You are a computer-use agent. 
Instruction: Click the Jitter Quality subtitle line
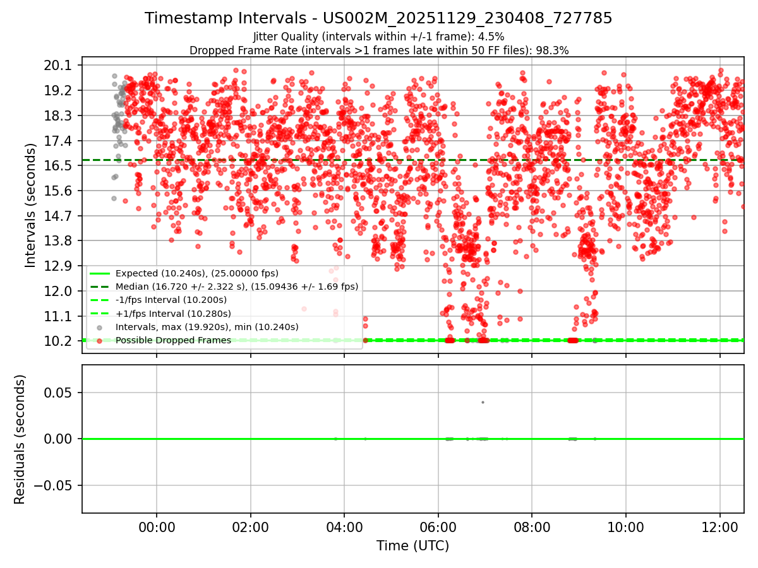tap(378, 37)
